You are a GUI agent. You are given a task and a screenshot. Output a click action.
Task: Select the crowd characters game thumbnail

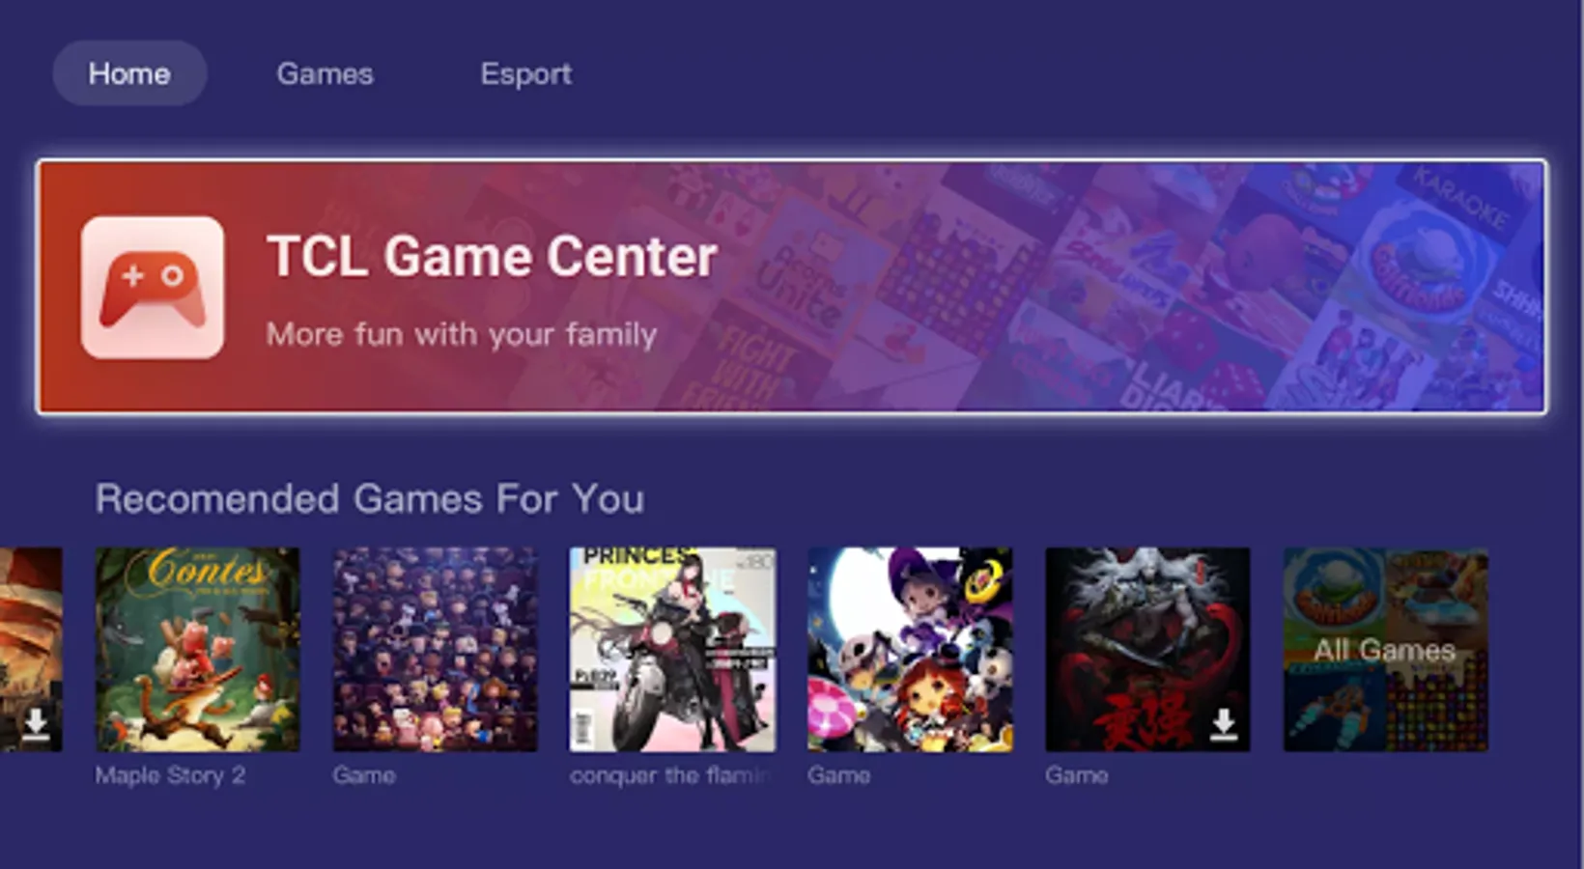point(435,650)
